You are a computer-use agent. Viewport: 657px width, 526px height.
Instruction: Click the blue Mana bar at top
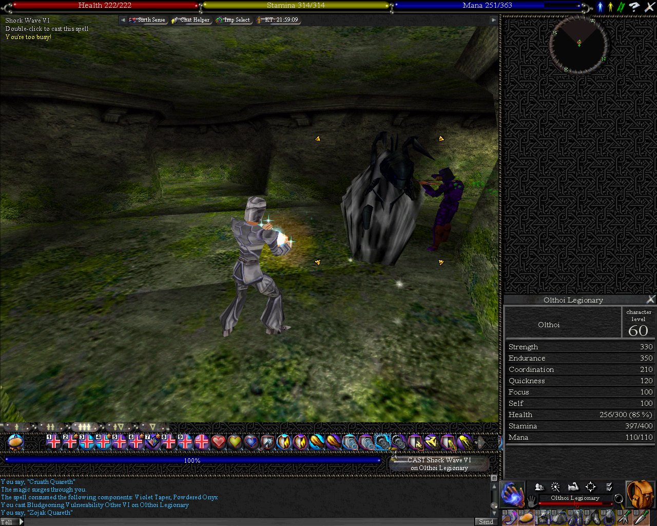487,6
